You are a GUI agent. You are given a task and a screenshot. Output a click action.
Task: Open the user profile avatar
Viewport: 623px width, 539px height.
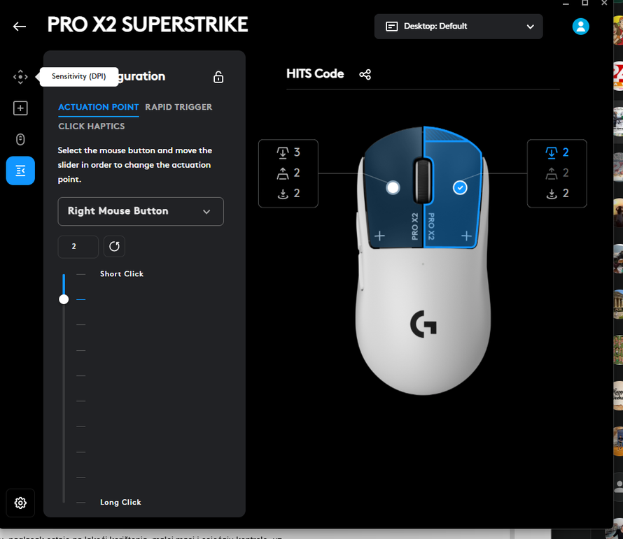point(580,26)
